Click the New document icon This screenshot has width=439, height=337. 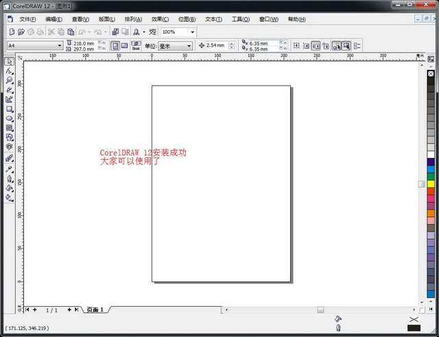12,32
